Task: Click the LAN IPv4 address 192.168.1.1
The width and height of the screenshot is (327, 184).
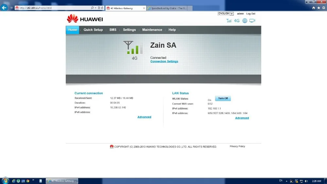Action: tap(214, 109)
